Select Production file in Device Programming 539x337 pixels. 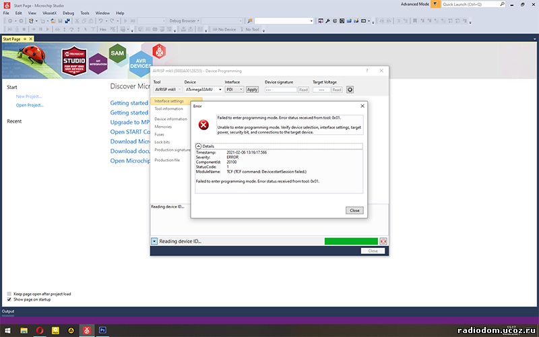click(167, 160)
